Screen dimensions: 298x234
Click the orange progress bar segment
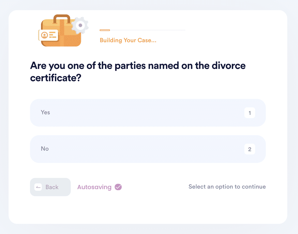pos(105,30)
